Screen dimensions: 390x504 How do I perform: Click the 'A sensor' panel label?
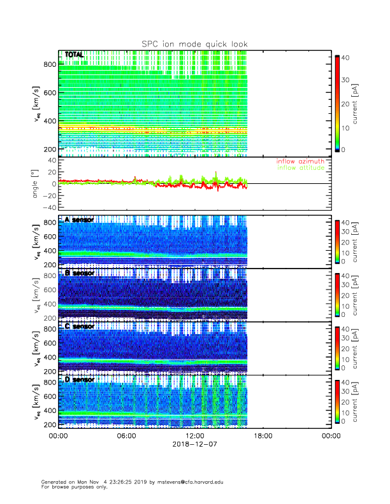(79, 220)
